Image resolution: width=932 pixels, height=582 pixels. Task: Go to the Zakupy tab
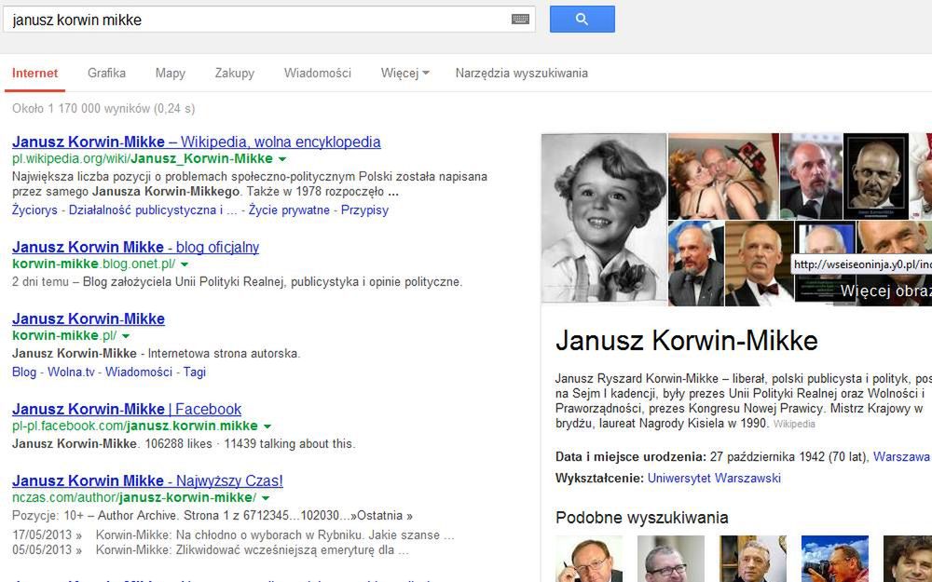pos(234,73)
